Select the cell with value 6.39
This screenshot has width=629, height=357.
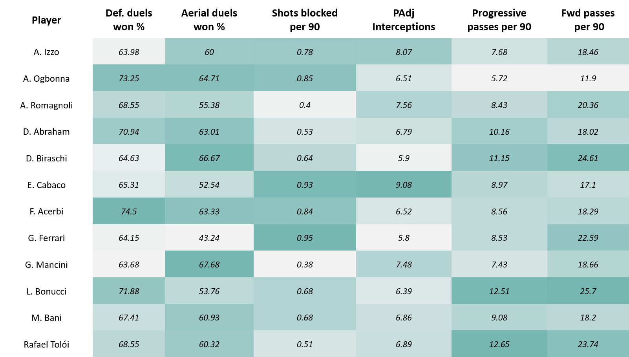[404, 291]
